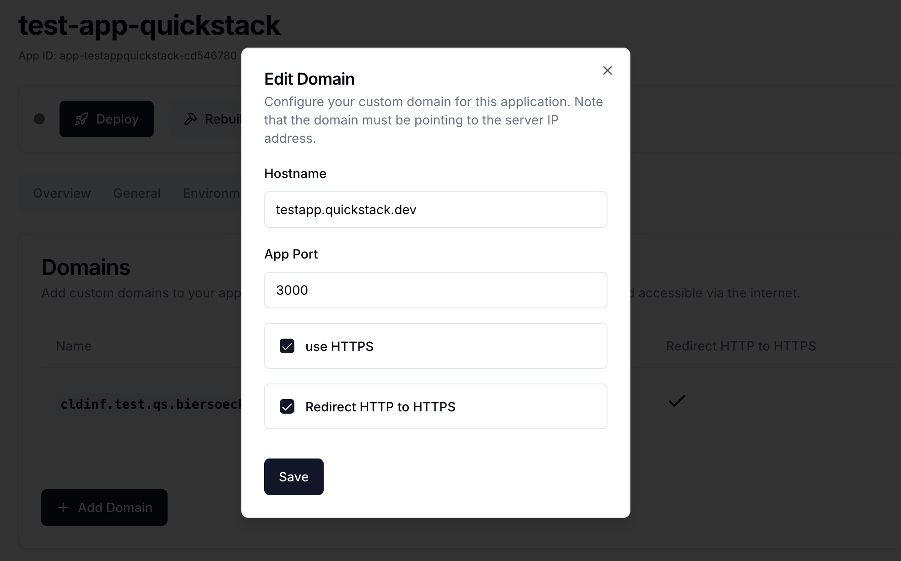Switch to the Overview tab
Screen dimensions: 901x561
pyautogui.click(x=62, y=193)
